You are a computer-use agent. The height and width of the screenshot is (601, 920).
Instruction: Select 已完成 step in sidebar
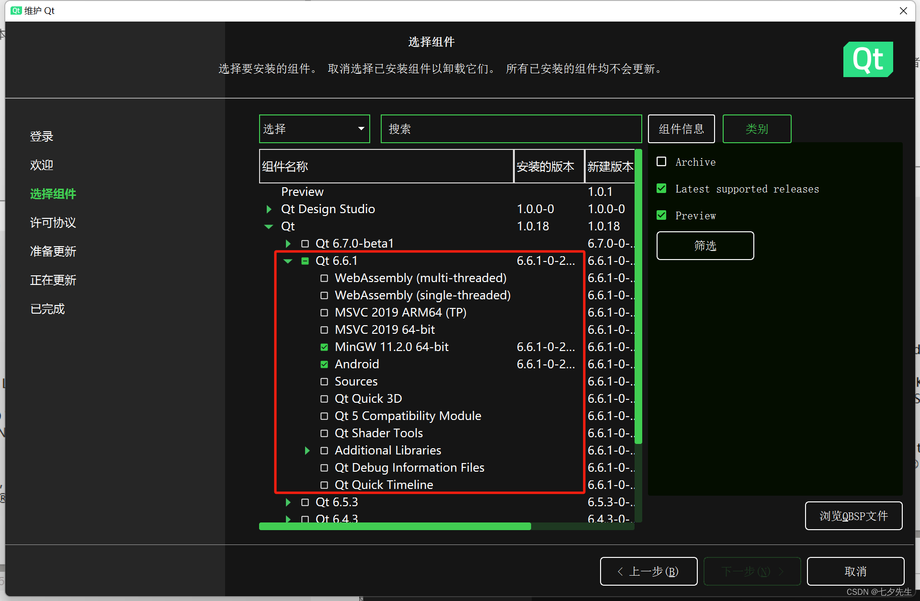[x=47, y=309]
